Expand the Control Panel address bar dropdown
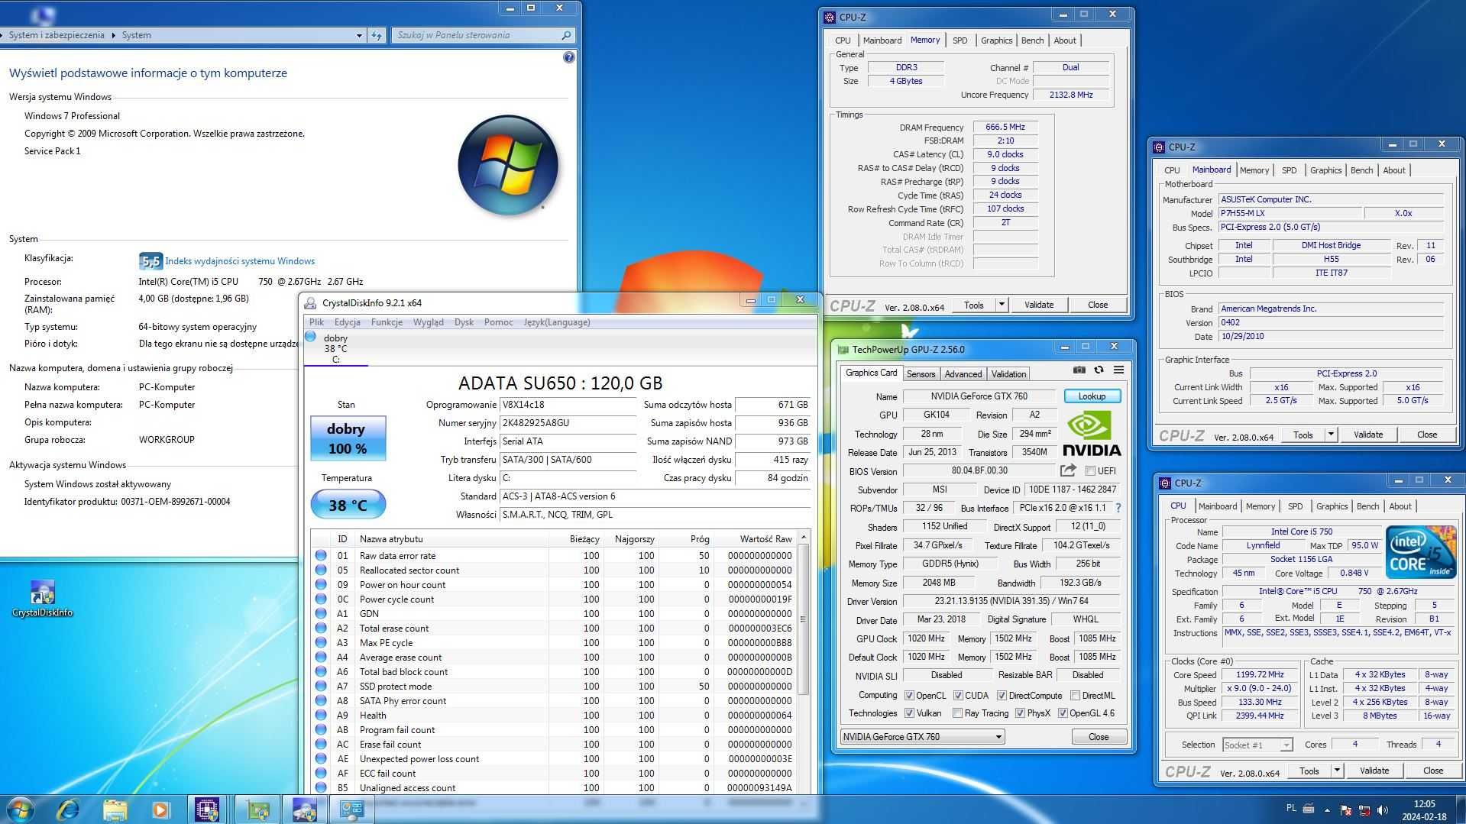This screenshot has width=1466, height=824. (359, 35)
